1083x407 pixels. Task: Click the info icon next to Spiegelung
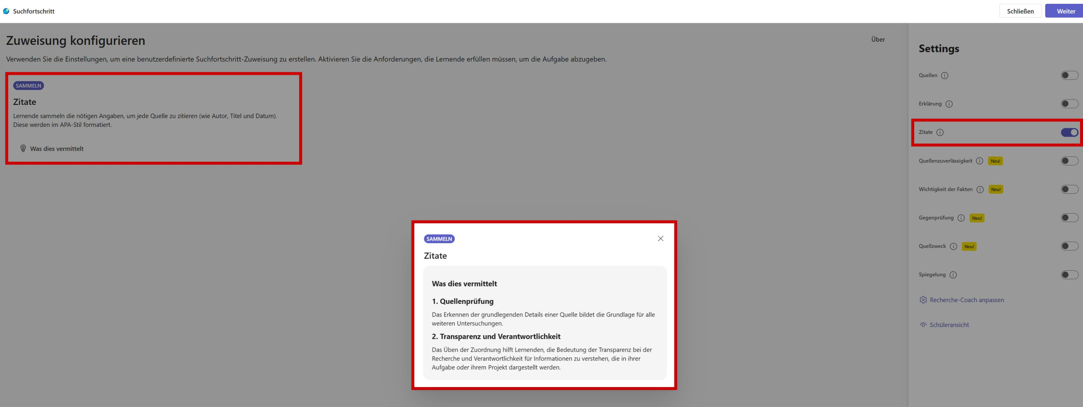tap(953, 275)
